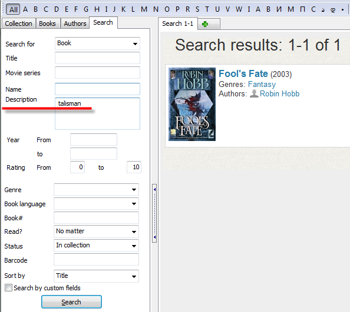Filter by letter U in the alphabet bar
Screen dimensions: 350x312
click(217, 9)
